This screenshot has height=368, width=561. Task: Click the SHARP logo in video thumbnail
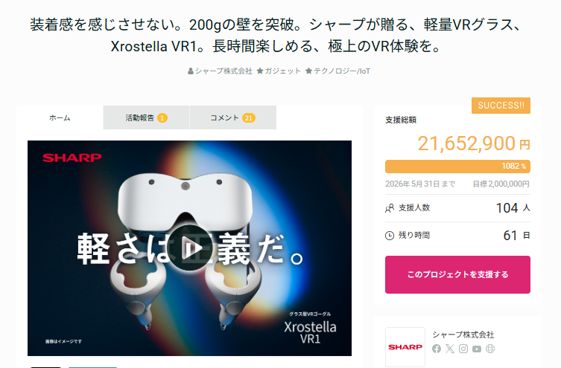72,158
